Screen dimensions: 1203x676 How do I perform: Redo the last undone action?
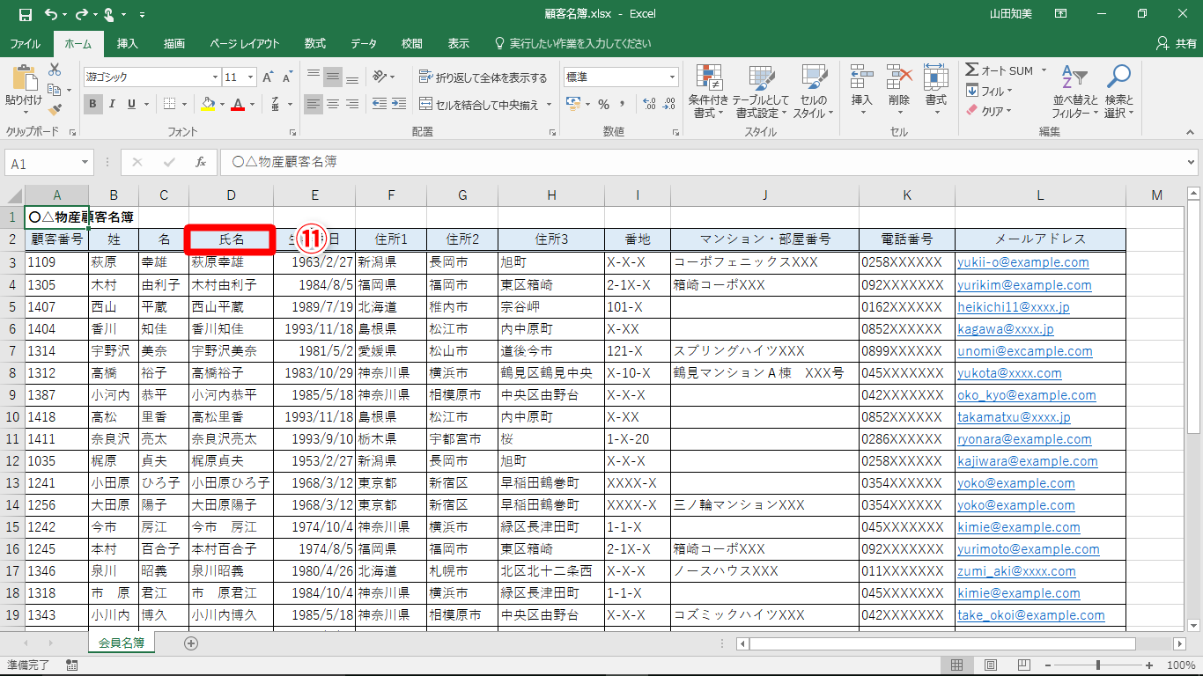pos(82,14)
